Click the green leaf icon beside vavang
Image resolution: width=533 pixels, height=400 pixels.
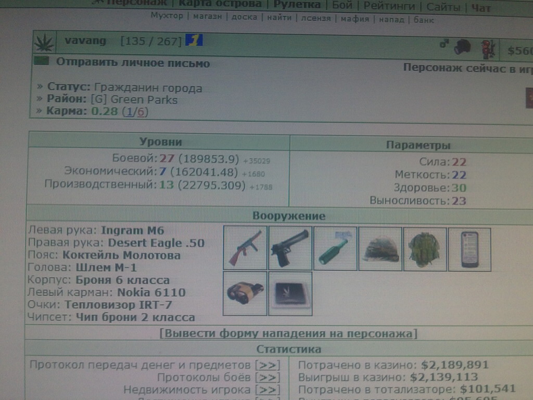(x=44, y=43)
